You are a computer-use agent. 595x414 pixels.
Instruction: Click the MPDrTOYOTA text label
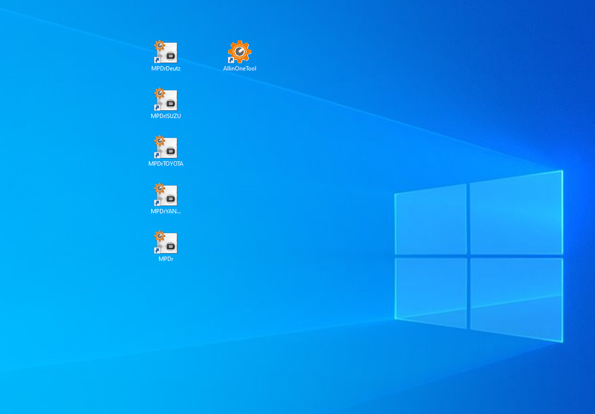[x=166, y=164]
